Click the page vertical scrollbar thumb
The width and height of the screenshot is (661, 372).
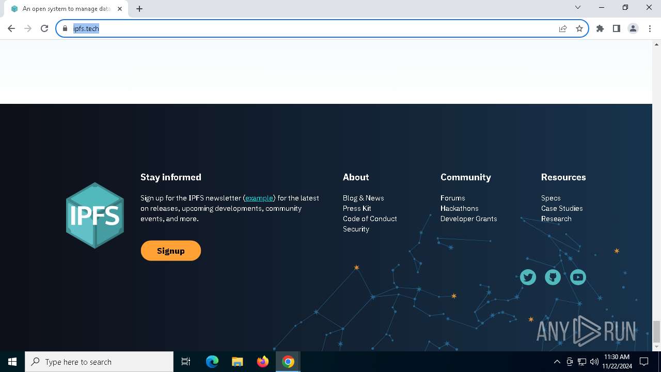point(656,331)
